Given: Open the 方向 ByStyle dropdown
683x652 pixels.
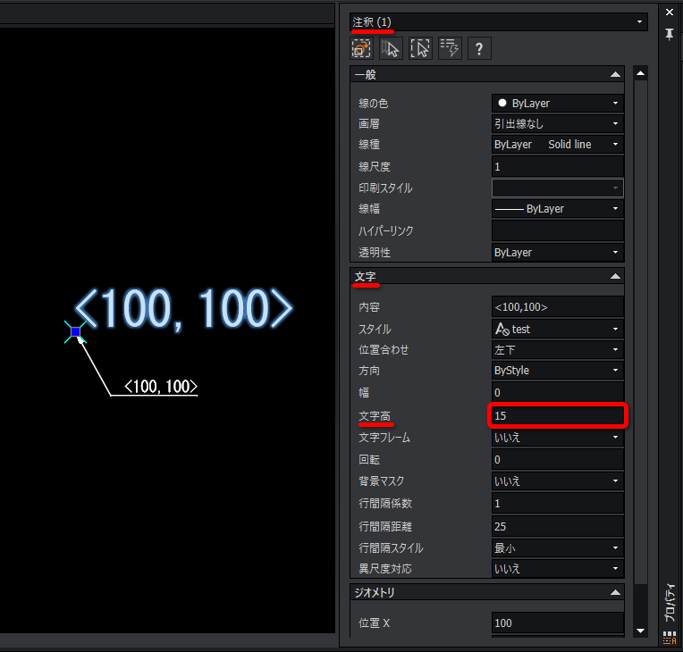Looking at the screenshot, I should pyautogui.click(x=558, y=371).
